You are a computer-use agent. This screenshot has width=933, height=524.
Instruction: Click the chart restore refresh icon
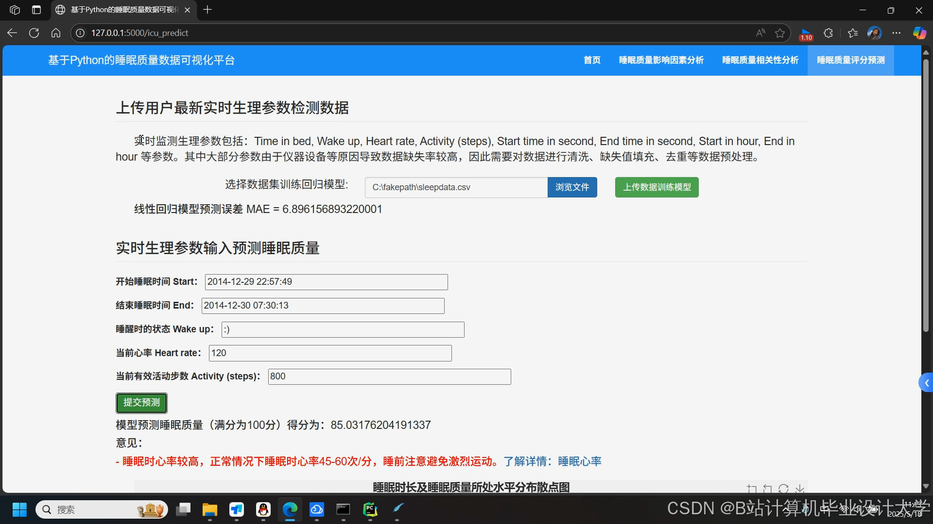(x=783, y=489)
